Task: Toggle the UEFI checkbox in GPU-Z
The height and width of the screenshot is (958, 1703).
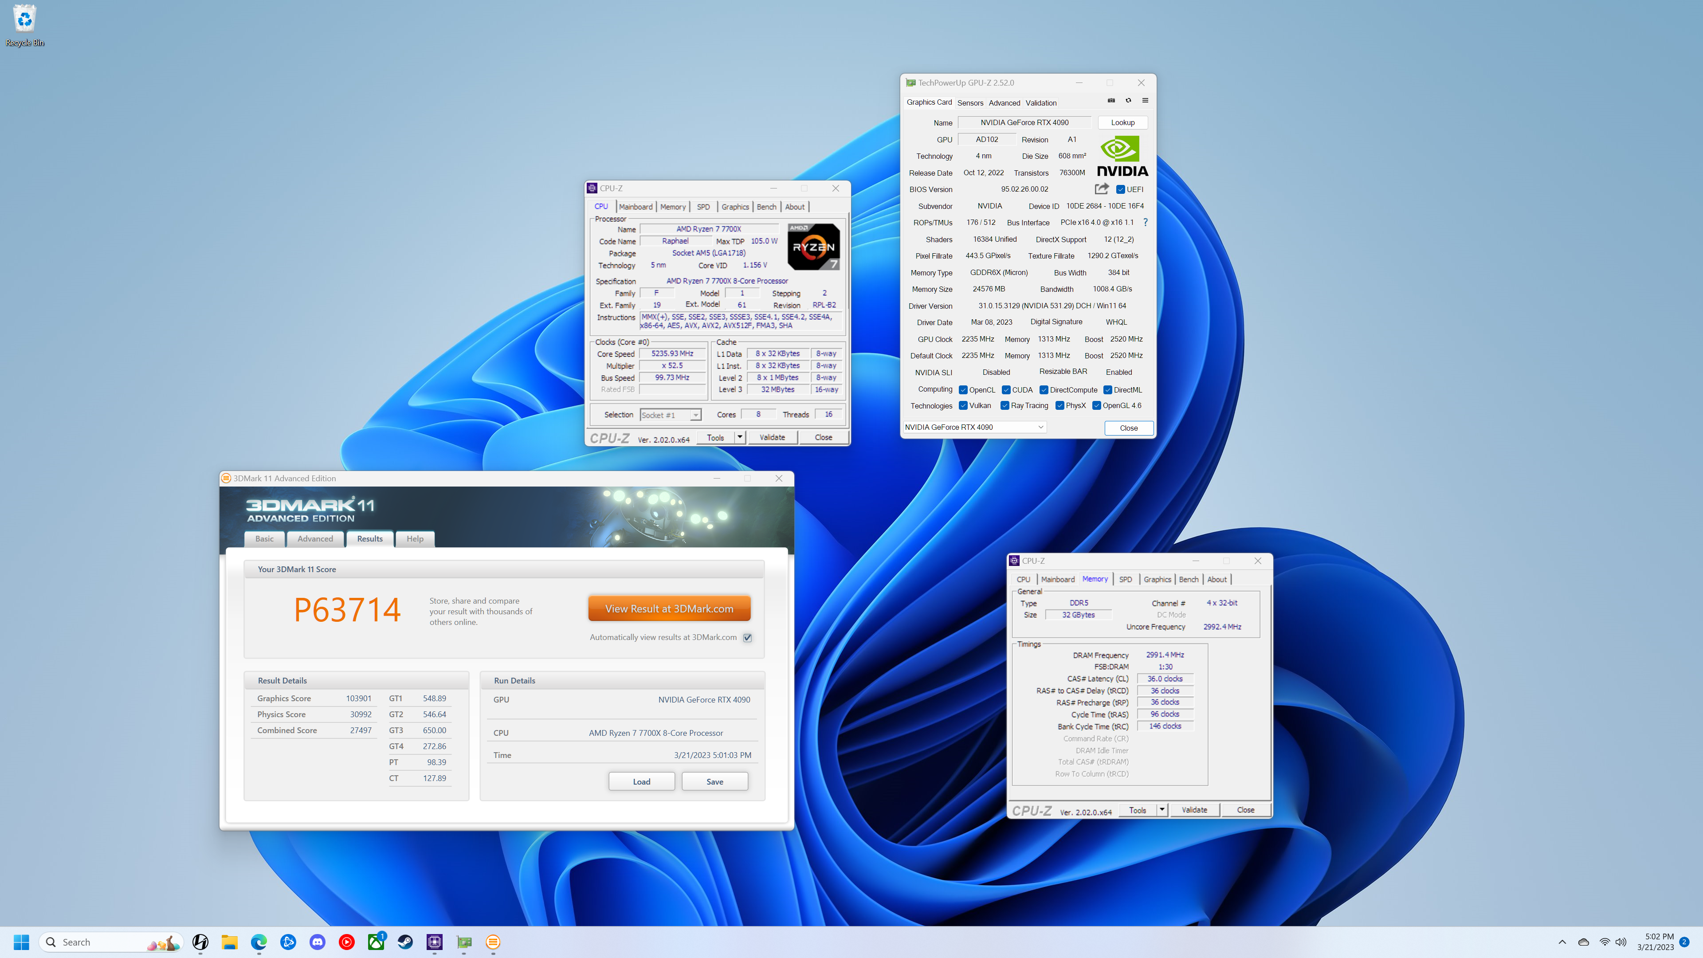Action: (1121, 189)
